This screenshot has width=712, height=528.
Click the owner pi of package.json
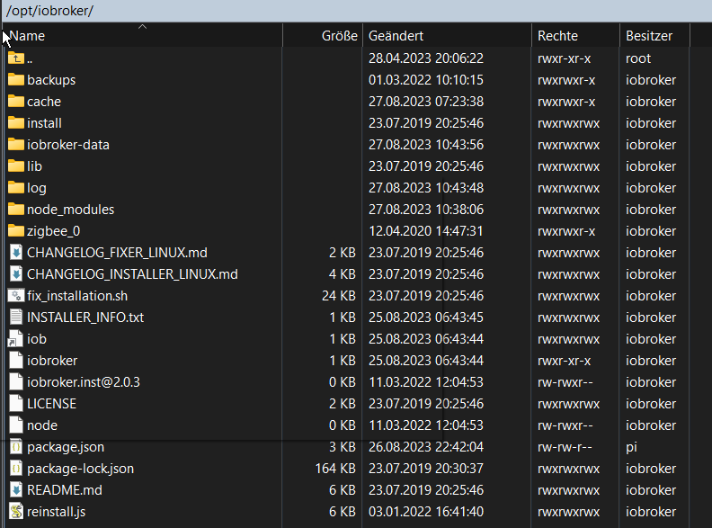pyautogui.click(x=631, y=448)
